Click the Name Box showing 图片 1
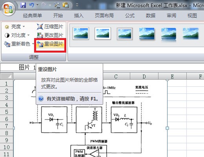This screenshot has height=157, width=204. pos(18,68)
